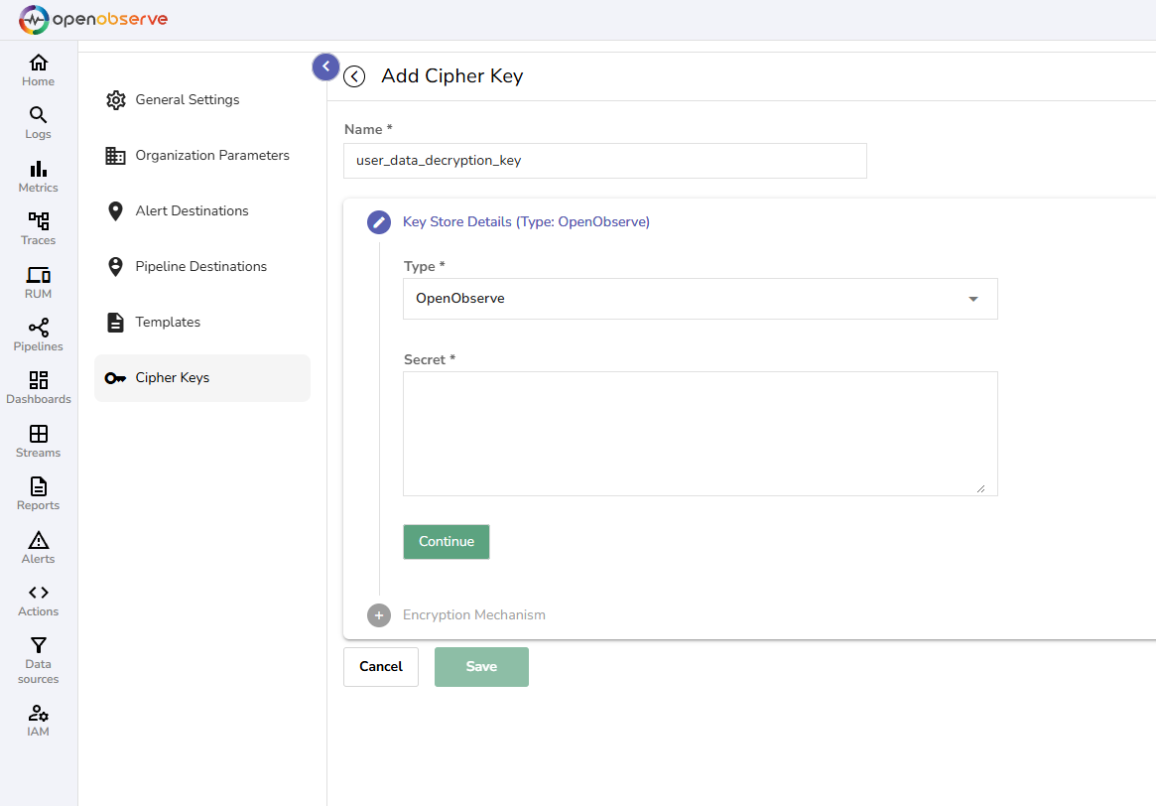This screenshot has height=806, width=1156.
Task: Open the Type dropdown showing OpenObserve
Action: tap(700, 299)
